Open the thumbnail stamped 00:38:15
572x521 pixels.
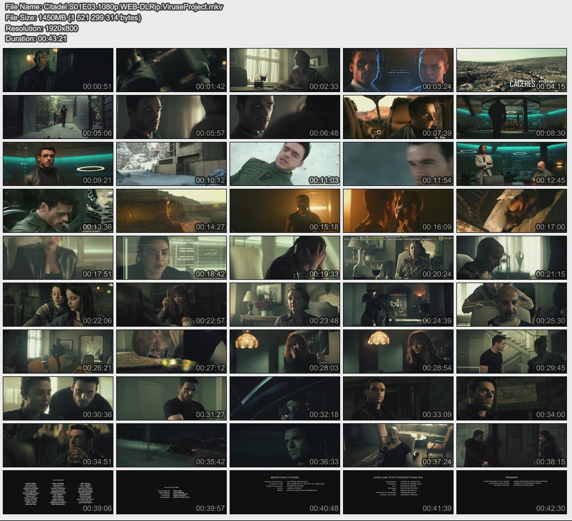[512, 445]
